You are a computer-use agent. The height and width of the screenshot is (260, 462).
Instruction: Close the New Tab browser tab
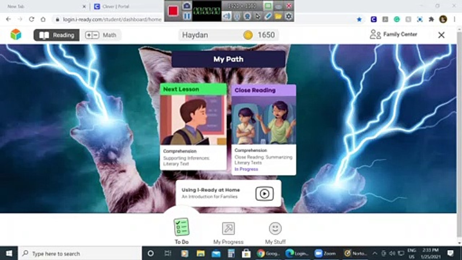(84, 6)
